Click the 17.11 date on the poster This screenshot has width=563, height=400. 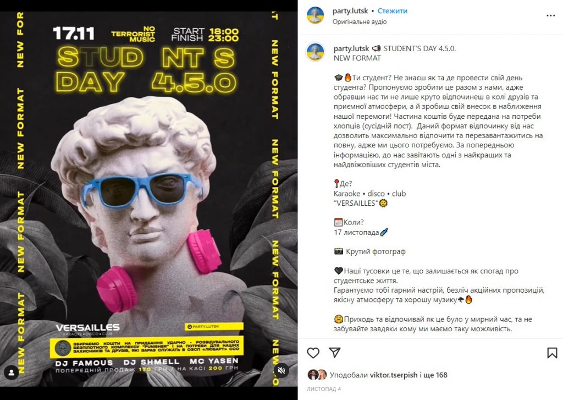(x=74, y=34)
